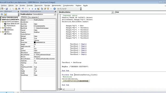Click the BackColor white color swatch

[x=35, y=26]
